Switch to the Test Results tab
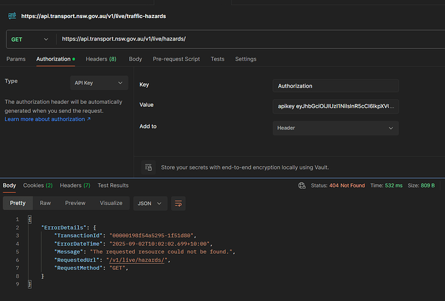This screenshot has height=301, width=445. (113, 186)
